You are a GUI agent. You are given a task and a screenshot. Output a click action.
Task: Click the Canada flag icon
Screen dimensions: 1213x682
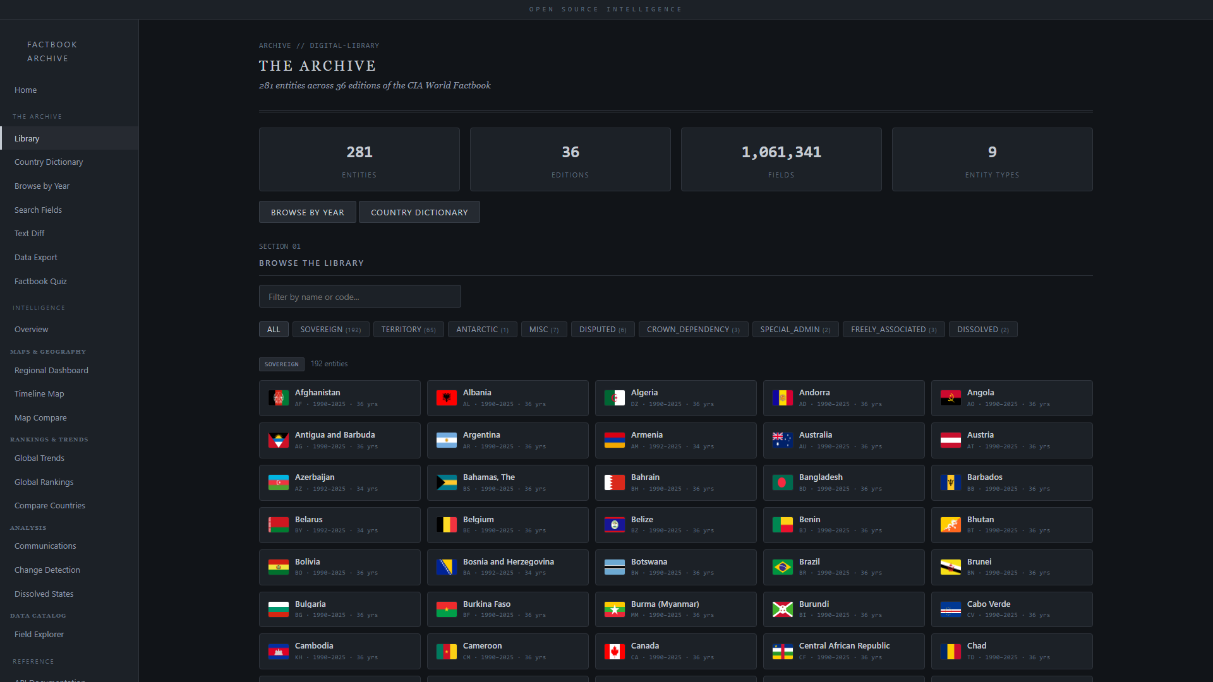click(614, 651)
